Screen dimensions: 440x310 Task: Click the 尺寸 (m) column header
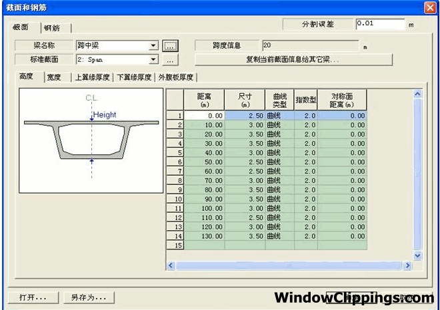(245, 100)
